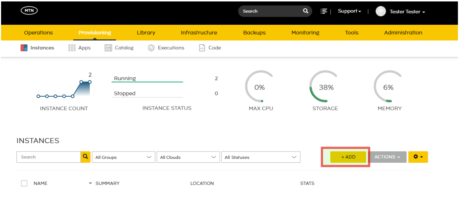Click the INSTANCE COUNT label
Image resolution: width=459 pixels, height=206 pixels.
pyautogui.click(x=64, y=108)
